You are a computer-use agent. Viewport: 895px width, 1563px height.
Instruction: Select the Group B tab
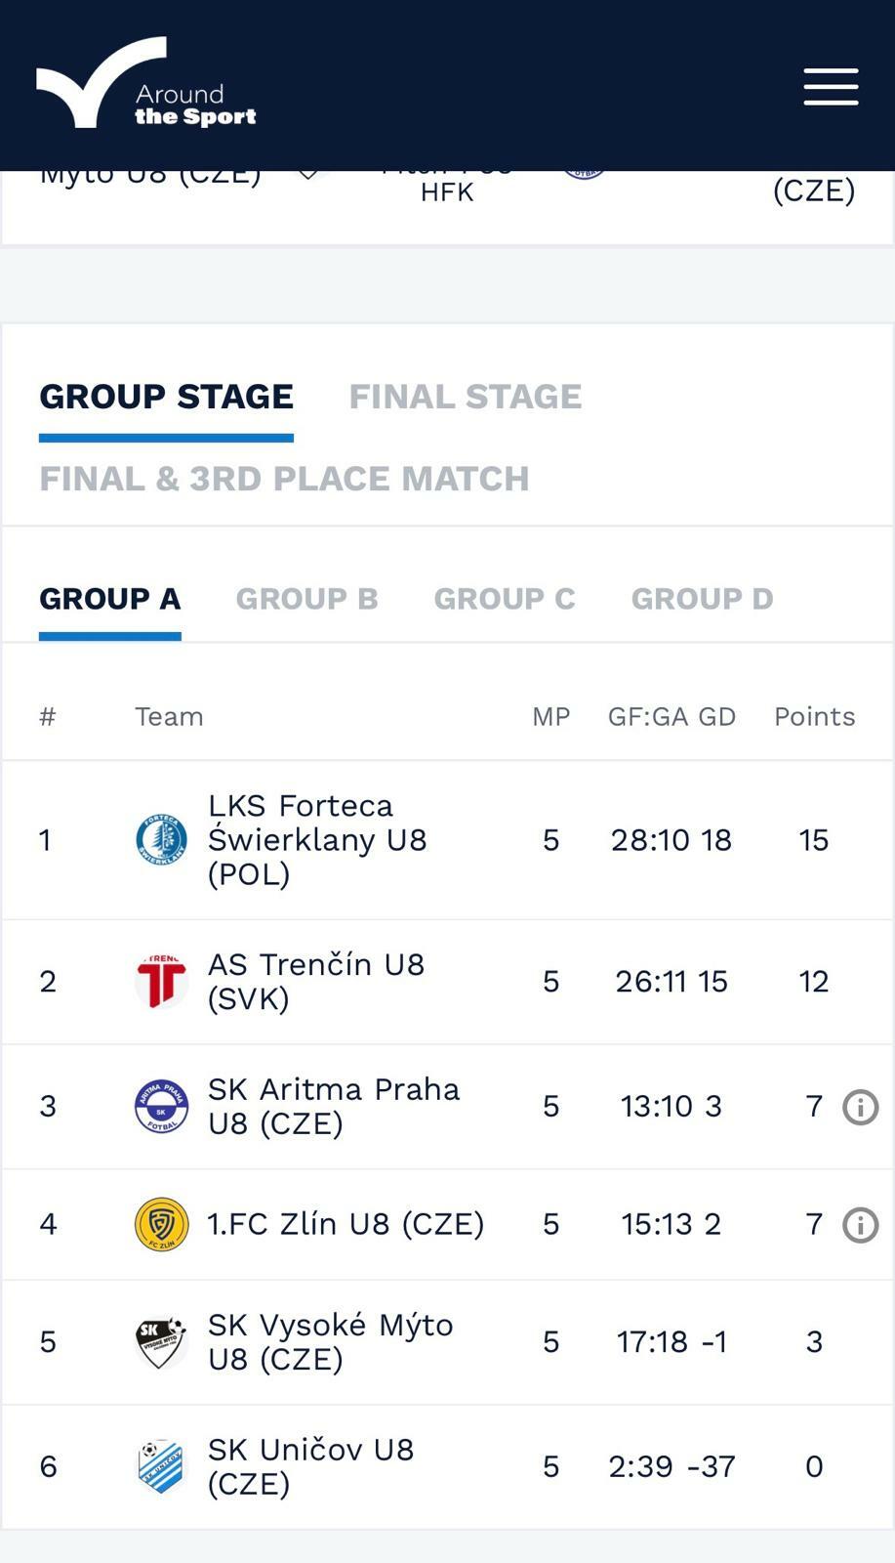click(x=306, y=599)
